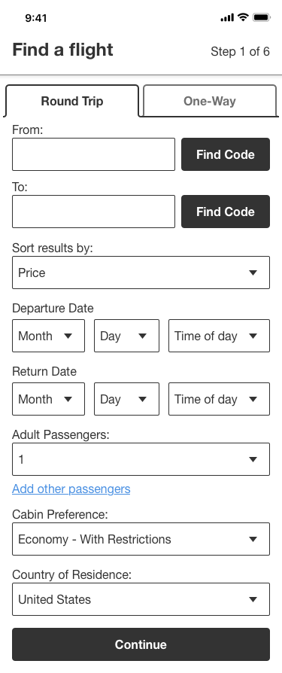Screen dimensions: 282x673
Task: Open the Departure Date Month dropdown
Action: click(48, 336)
